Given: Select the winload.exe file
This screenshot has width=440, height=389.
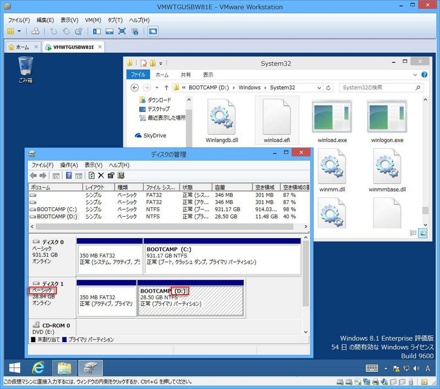Looking at the screenshot, I should [332, 120].
